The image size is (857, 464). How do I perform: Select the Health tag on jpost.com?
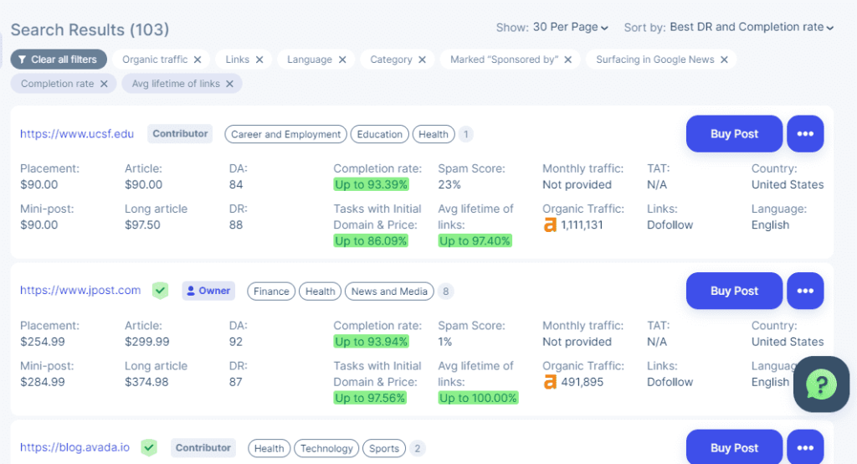point(321,291)
